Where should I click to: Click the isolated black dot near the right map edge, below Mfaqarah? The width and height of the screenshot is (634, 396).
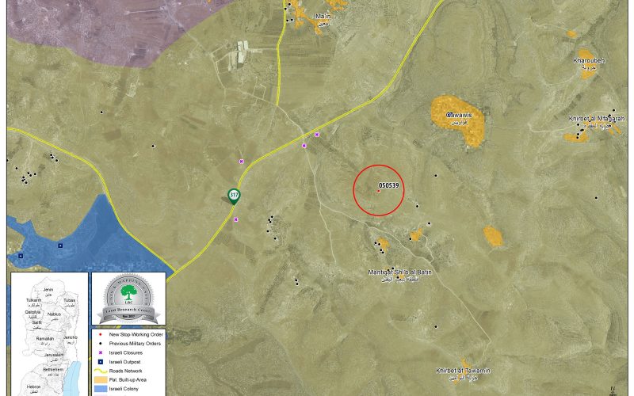[x=596, y=198]
